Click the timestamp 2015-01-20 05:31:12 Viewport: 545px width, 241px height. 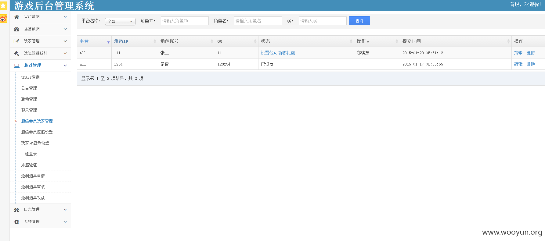point(423,53)
